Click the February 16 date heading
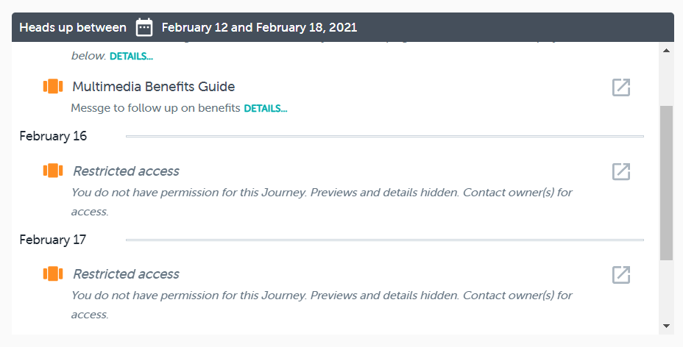This screenshot has height=347, width=683. [53, 136]
